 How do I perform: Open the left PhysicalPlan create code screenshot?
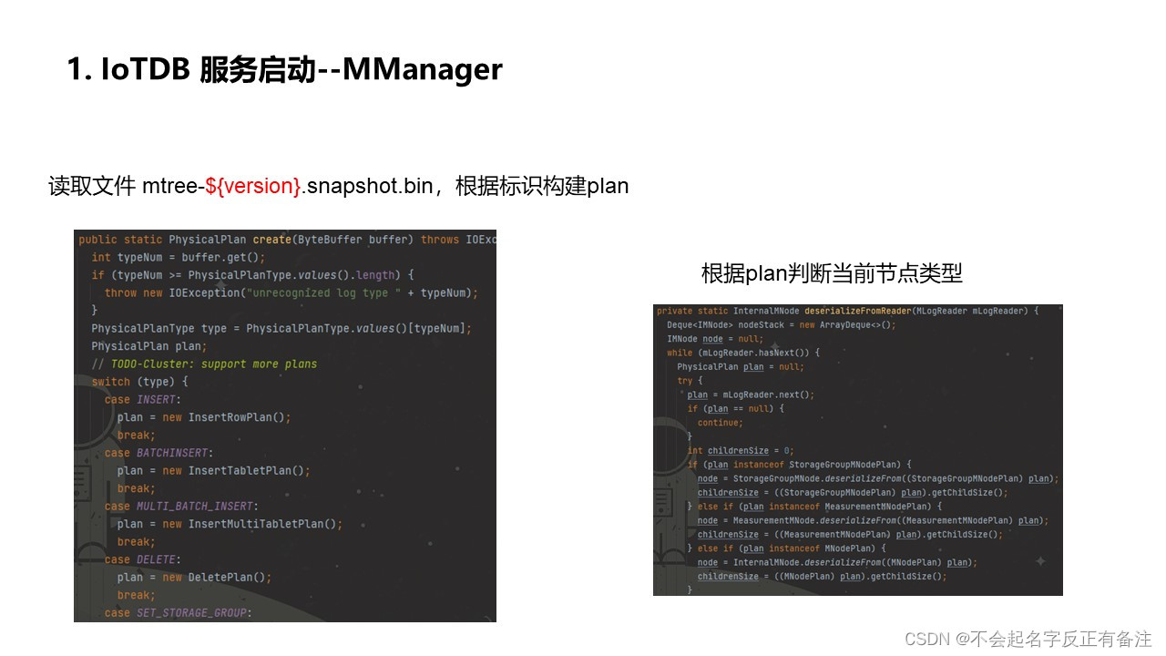tap(285, 425)
